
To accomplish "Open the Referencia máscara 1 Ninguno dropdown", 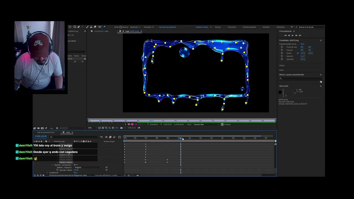I will 88,167.
